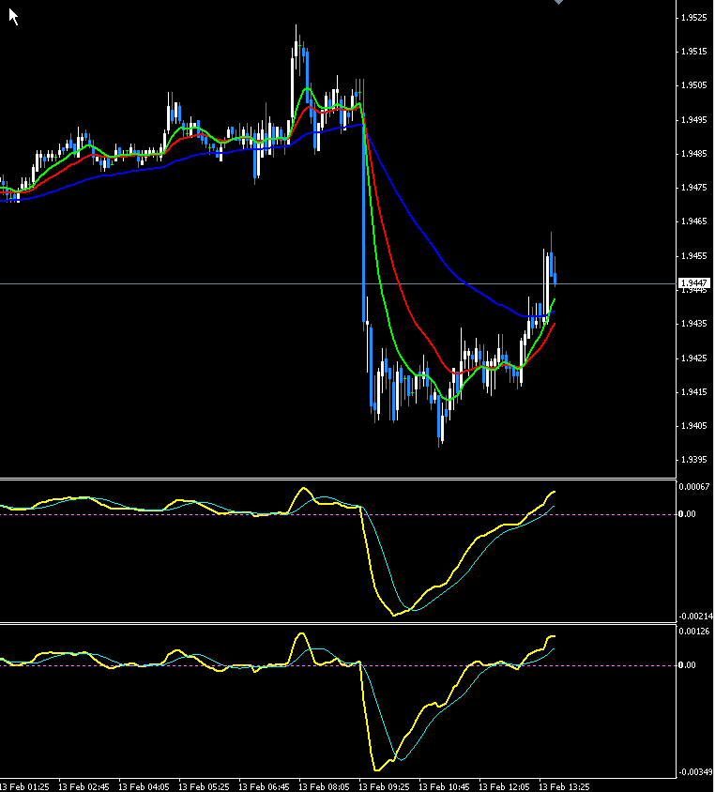Click the 0.00126 lower indicator scale value
Viewport: 715px width, 792px height.
tap(694, 632)
